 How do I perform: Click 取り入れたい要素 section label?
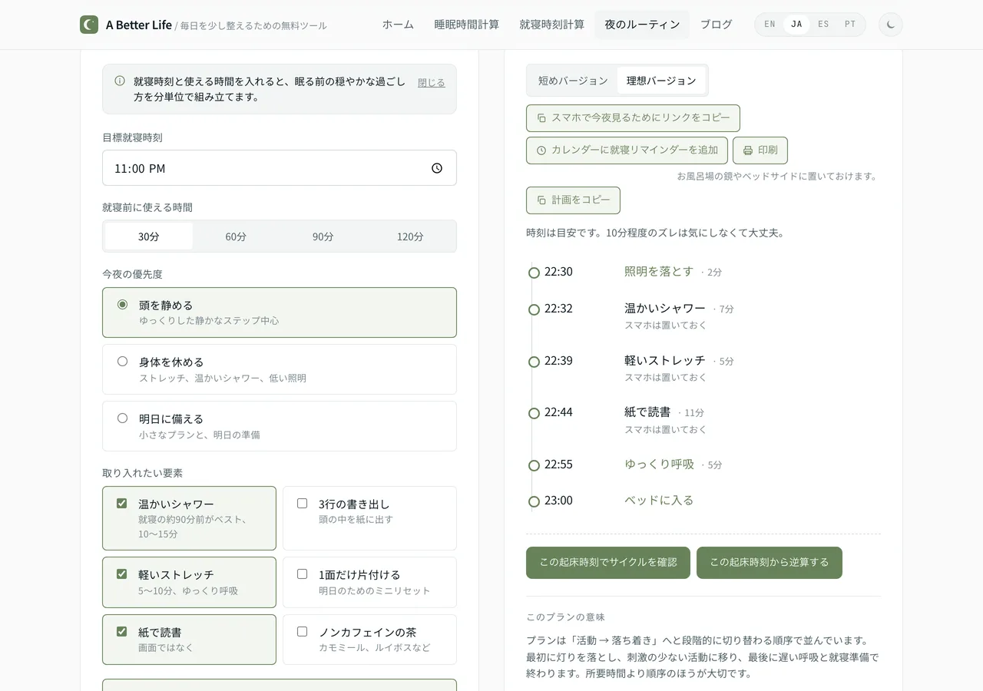point(143,473)
